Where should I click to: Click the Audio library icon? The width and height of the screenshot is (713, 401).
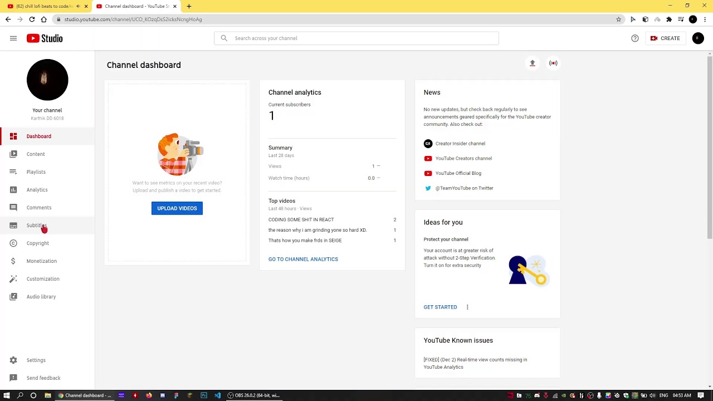13,297
